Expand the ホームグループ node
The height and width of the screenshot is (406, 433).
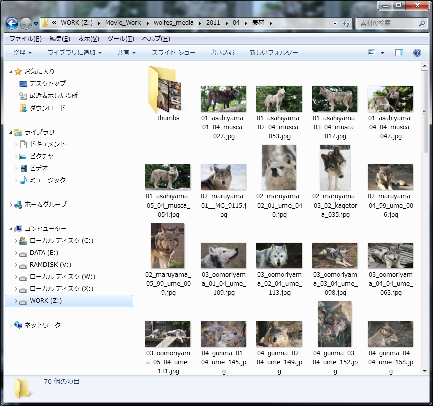tap(11, 205)
